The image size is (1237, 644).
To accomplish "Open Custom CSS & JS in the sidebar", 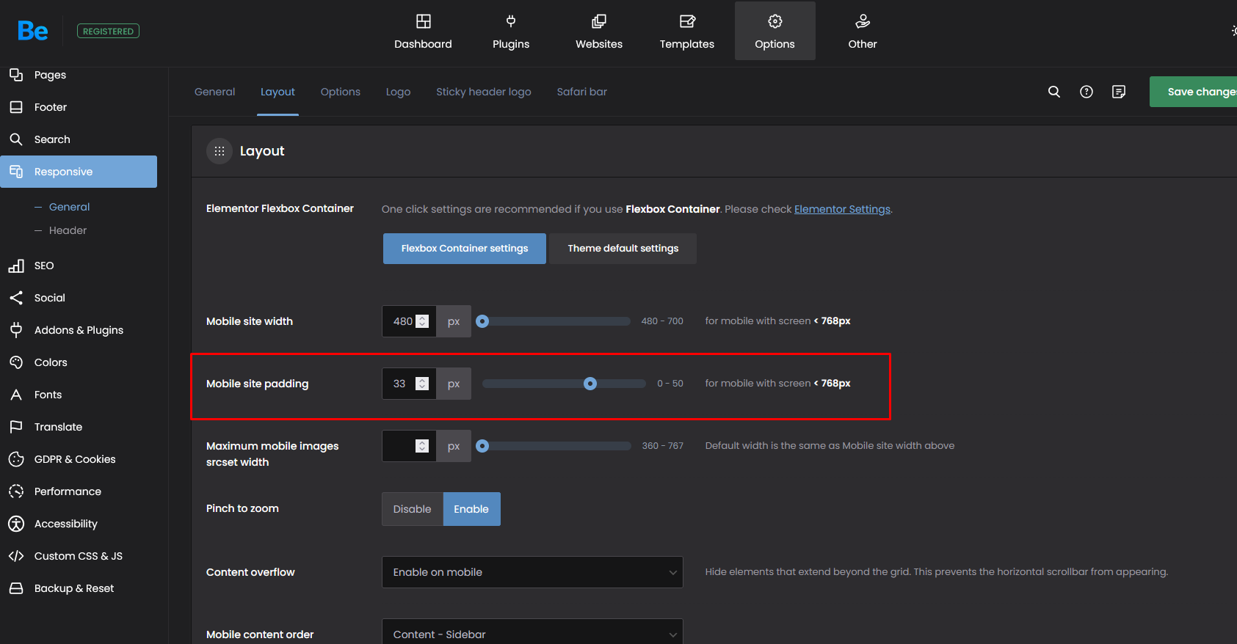I will pos(79,556).
